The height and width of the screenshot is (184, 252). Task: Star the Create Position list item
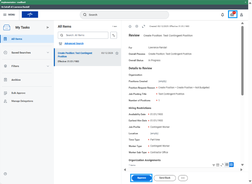pos(117,53)
